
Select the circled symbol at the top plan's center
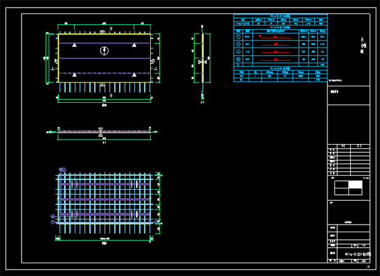[x=104, y=51]
